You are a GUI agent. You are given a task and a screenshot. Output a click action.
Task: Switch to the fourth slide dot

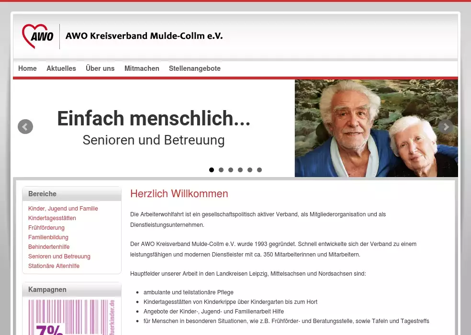(240, 170)
